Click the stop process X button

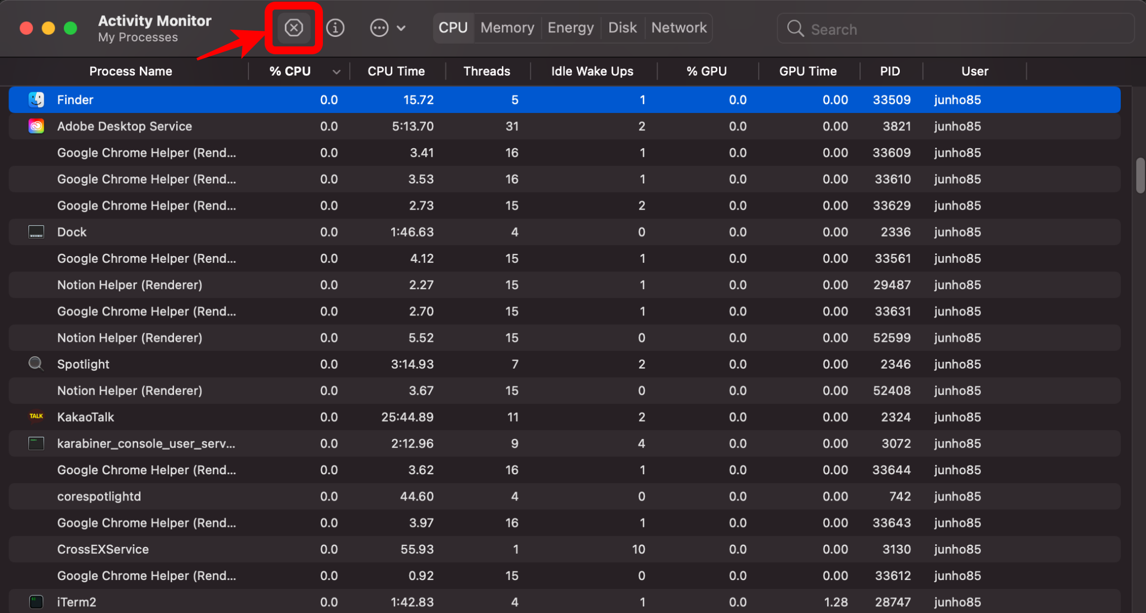(x=293, y=27)
